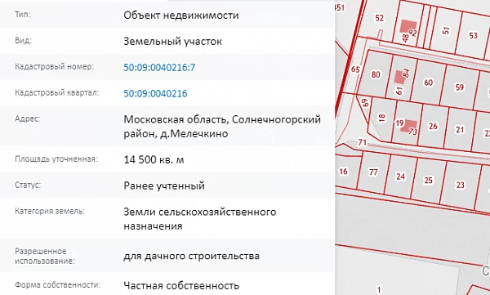Select parcel 77 on the map
The image size is (490, 295).
pos(373,172)
